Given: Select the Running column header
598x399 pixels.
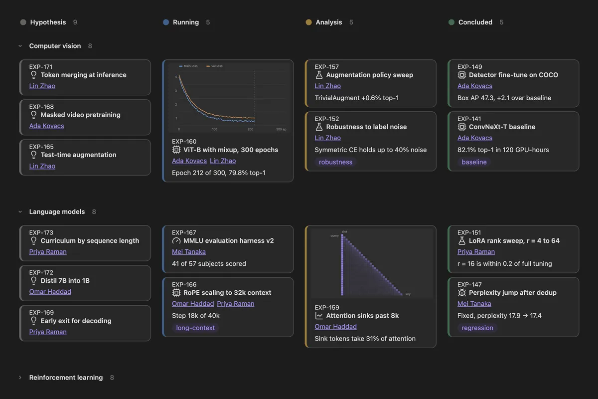Looking at the screenshot, I should tap(186, 22).
